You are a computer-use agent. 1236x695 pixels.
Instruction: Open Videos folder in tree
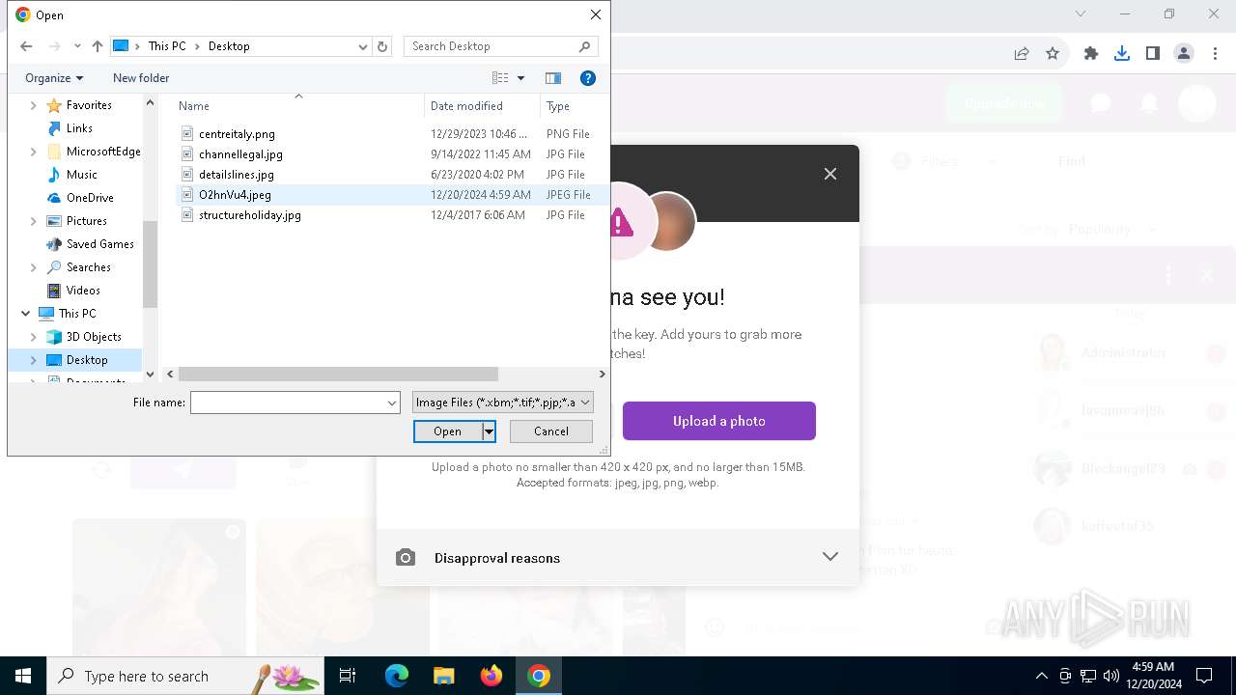[83, 291]
